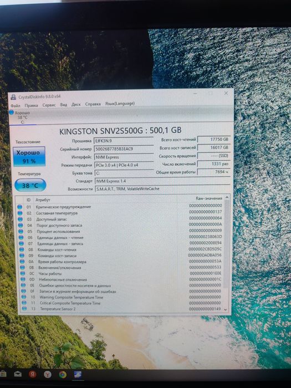Click the status icon for Temperature Sensor 2
The width and height of the screenshot is (291, 388).
pyautogui.click(x=24, y=309)
